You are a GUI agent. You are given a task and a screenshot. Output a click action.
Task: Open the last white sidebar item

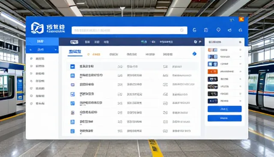click(x=40, y=103)
